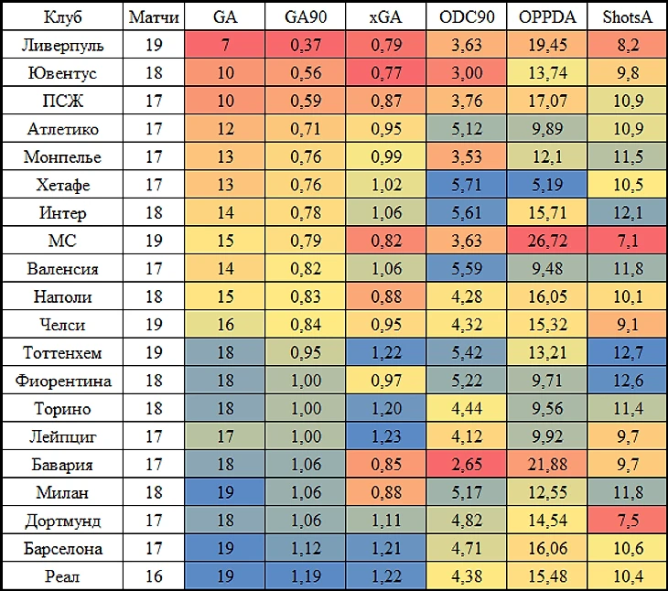Select Милан's GA cell showing 19
Viewport: 668px width, 591px height.
(225, 492)
